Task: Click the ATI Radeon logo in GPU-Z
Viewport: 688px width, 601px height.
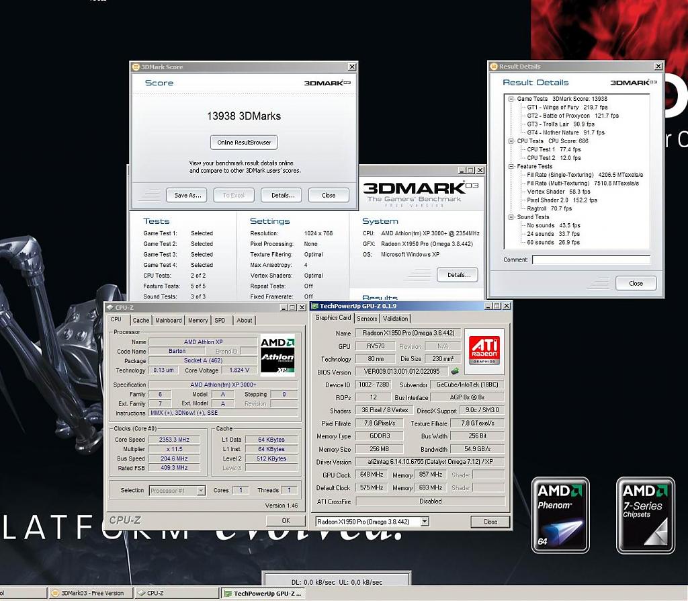Action: (x=484, y=350)
